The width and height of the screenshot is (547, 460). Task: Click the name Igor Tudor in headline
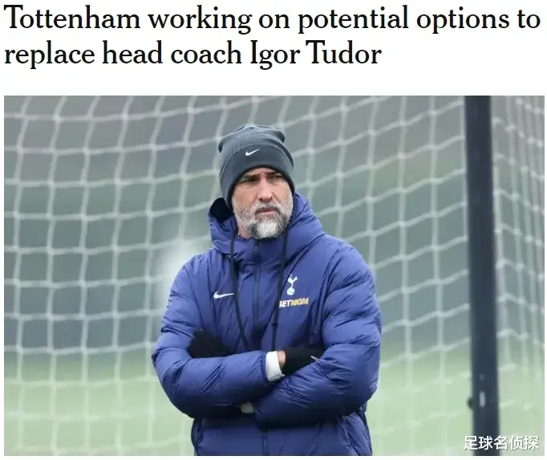(x=316, y=54)
